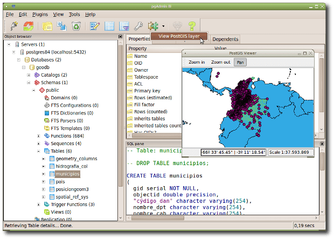The image size is (334, 239).
Task: Click the coordinates field in PostGIS Viewer
Action: [233, 152]
